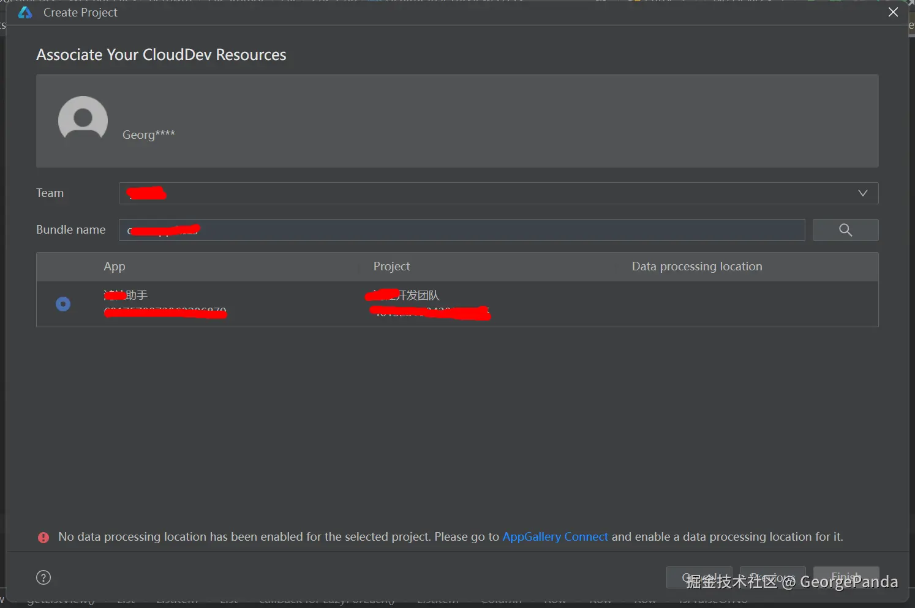Click the DevEco logo in title bar
The height and width of the screenshot is (608, 915).
click(25, 12)
